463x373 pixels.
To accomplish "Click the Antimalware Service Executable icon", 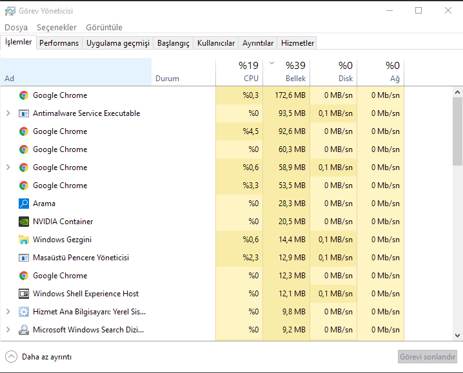I will tap(24, 113).
